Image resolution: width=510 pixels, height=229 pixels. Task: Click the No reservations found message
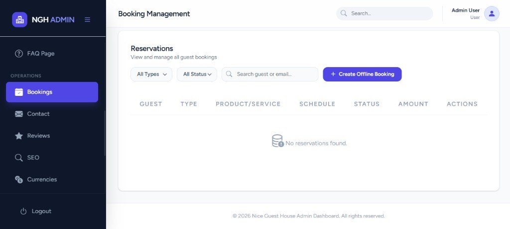pyautogui.click(x=316, y=144)
